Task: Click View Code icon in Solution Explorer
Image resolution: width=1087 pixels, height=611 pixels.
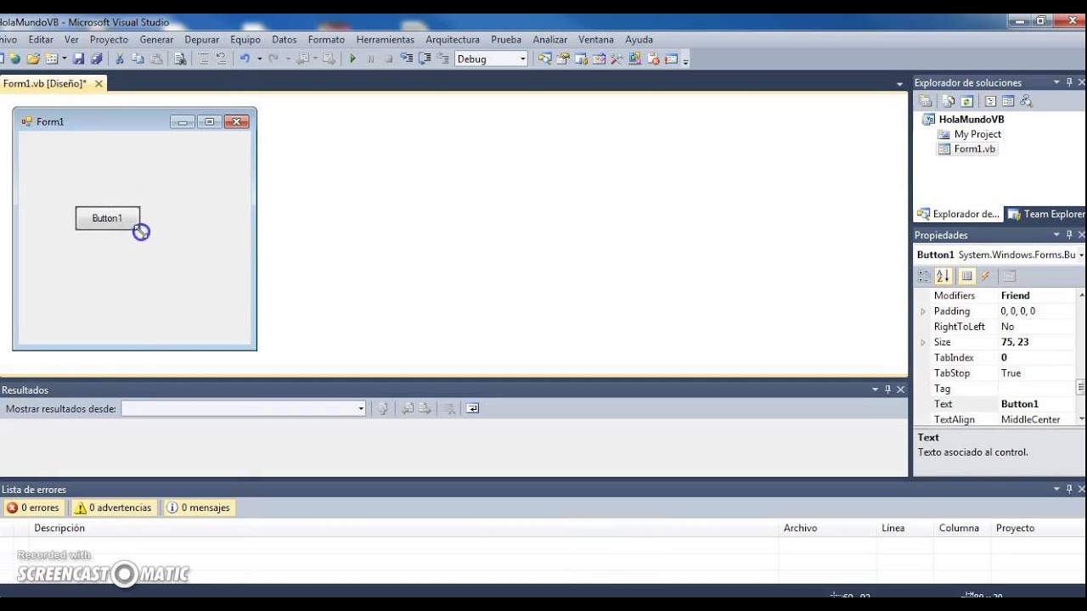Action: 990,101
